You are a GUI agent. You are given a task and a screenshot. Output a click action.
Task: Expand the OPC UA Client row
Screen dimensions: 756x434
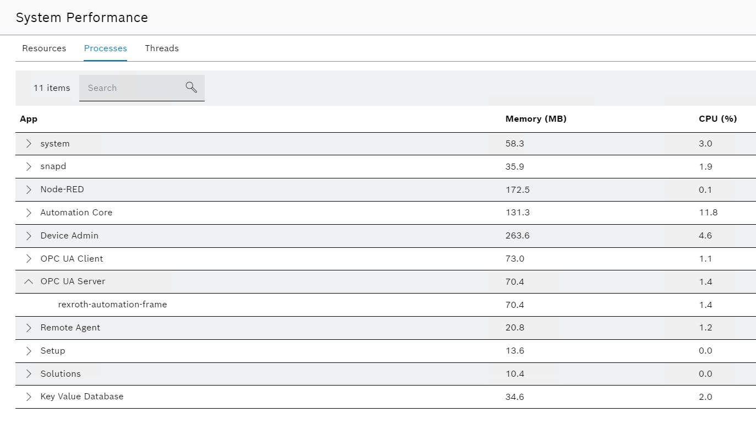[29, 259]
